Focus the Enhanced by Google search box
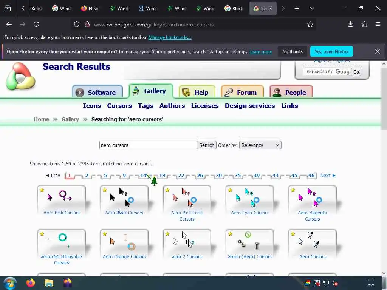 327,72
